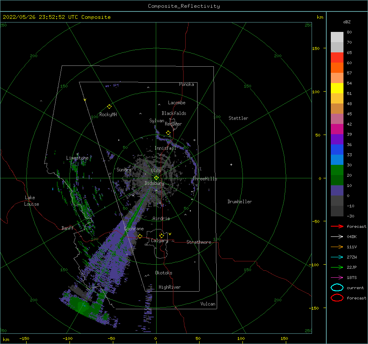Click the Lake Louise label
The image size is (368, 344).
click(x=31, y=201)
